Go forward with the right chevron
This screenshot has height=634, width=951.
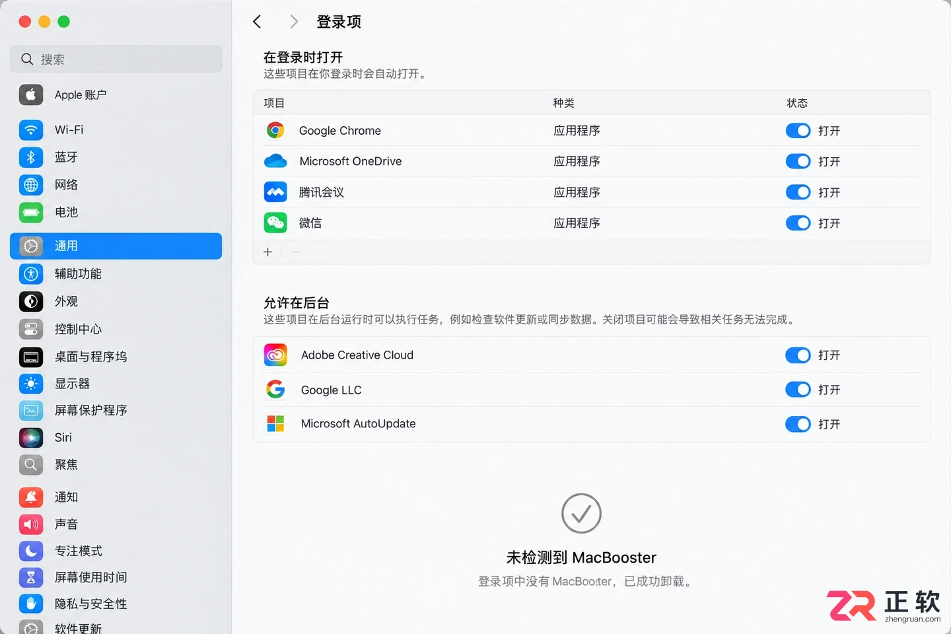[294, 22]
